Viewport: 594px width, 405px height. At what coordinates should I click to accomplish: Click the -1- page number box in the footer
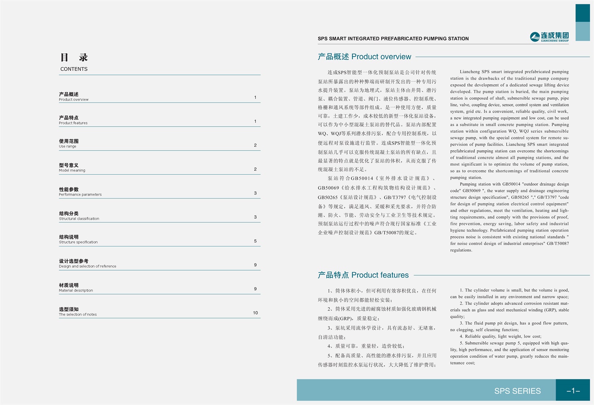[x=573, y=391]
